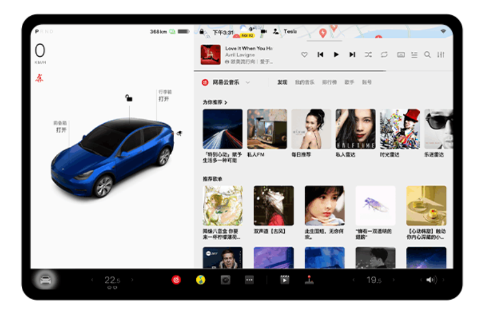
Task: Open the highway night lights cover
Action: (222, 129)
